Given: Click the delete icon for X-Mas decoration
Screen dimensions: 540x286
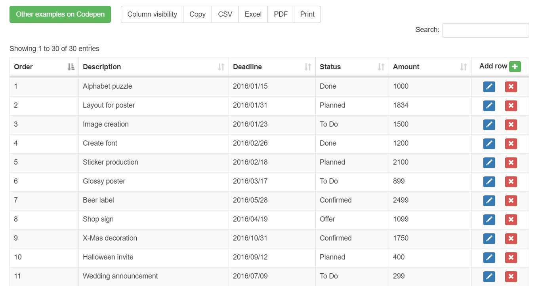Looking at the screenshot, I should tap(511, 239).
